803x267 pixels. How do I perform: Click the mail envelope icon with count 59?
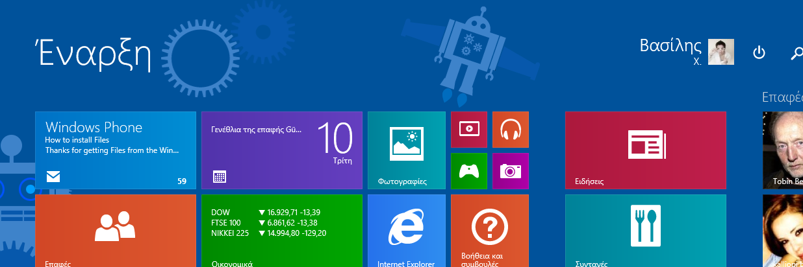coord(53,176)
